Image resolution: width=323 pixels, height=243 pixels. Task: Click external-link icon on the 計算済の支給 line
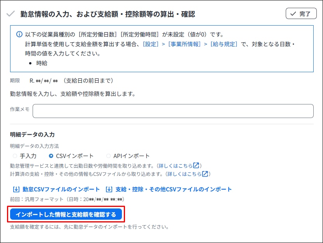205,174
